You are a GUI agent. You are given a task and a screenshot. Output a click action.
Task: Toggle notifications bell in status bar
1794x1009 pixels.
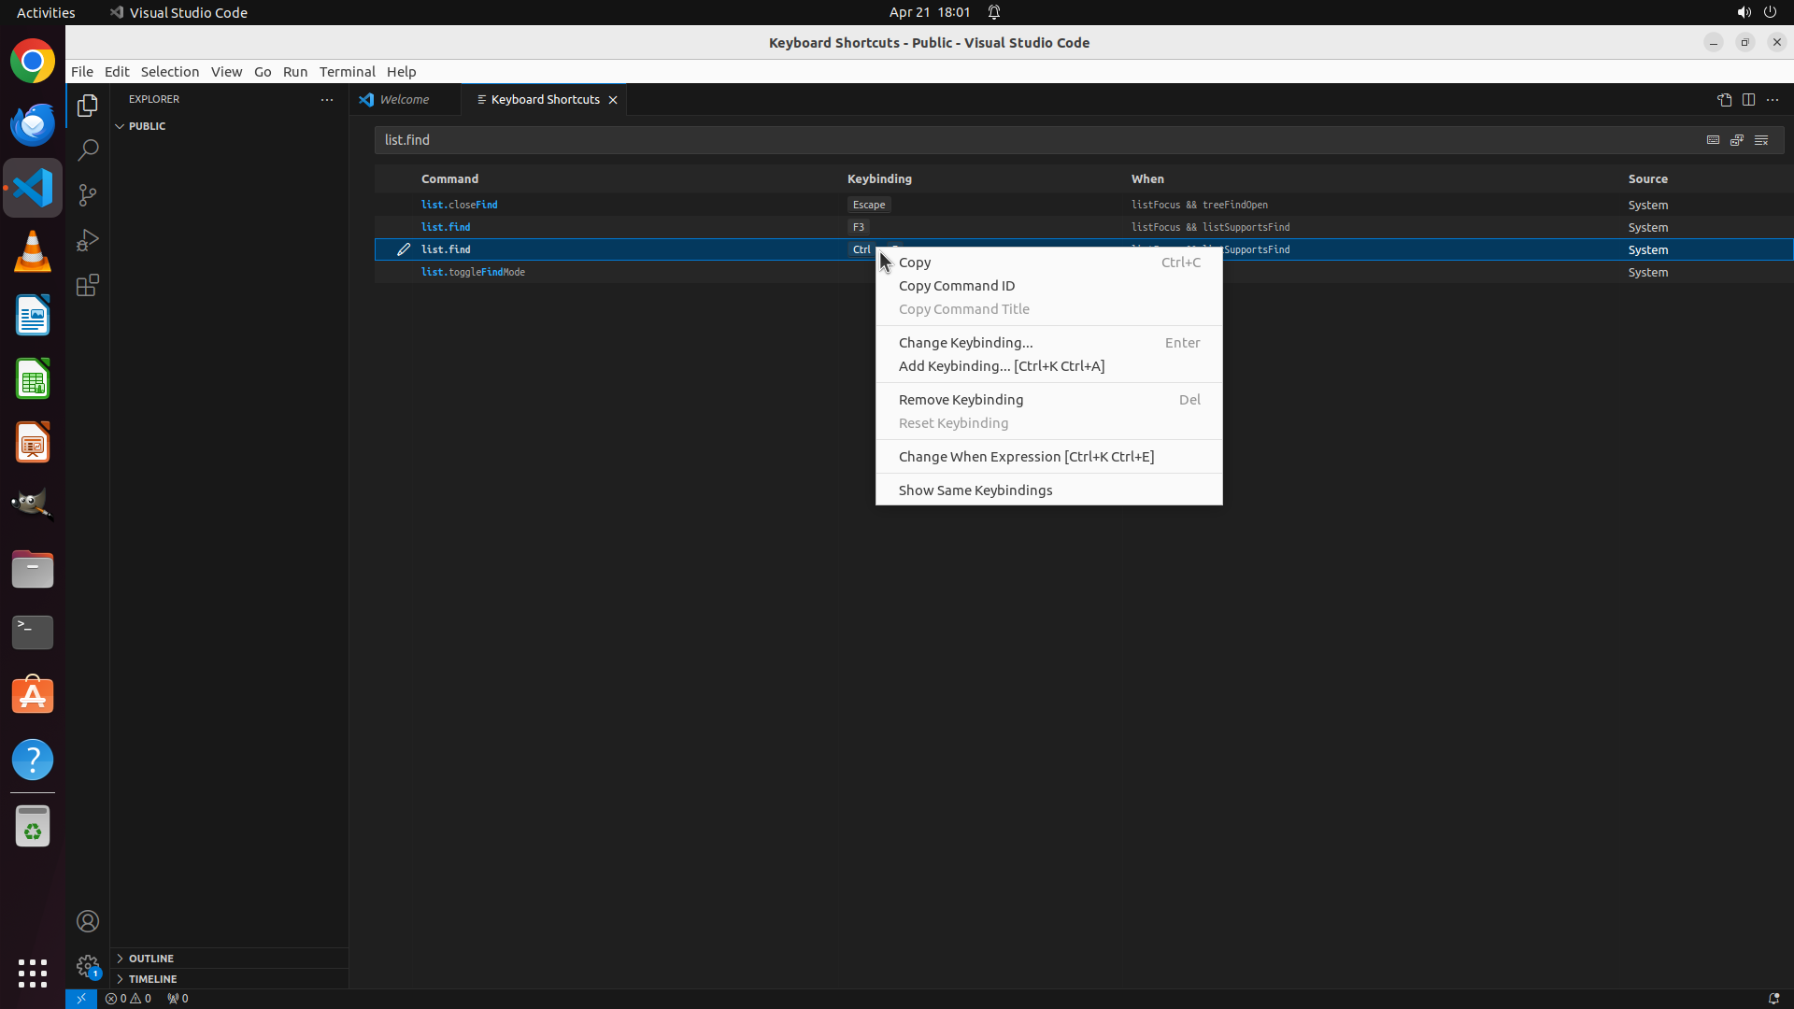1773,999
